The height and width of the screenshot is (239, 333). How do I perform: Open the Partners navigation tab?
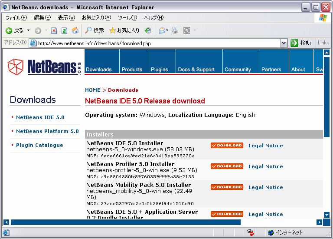click(x=274, y=61)
